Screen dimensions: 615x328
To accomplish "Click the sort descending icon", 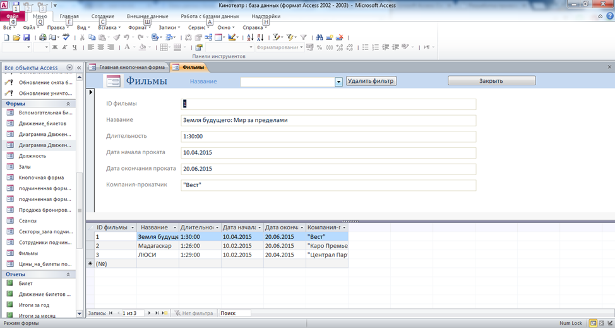I will pyautogui.click(x=260, y=37).
